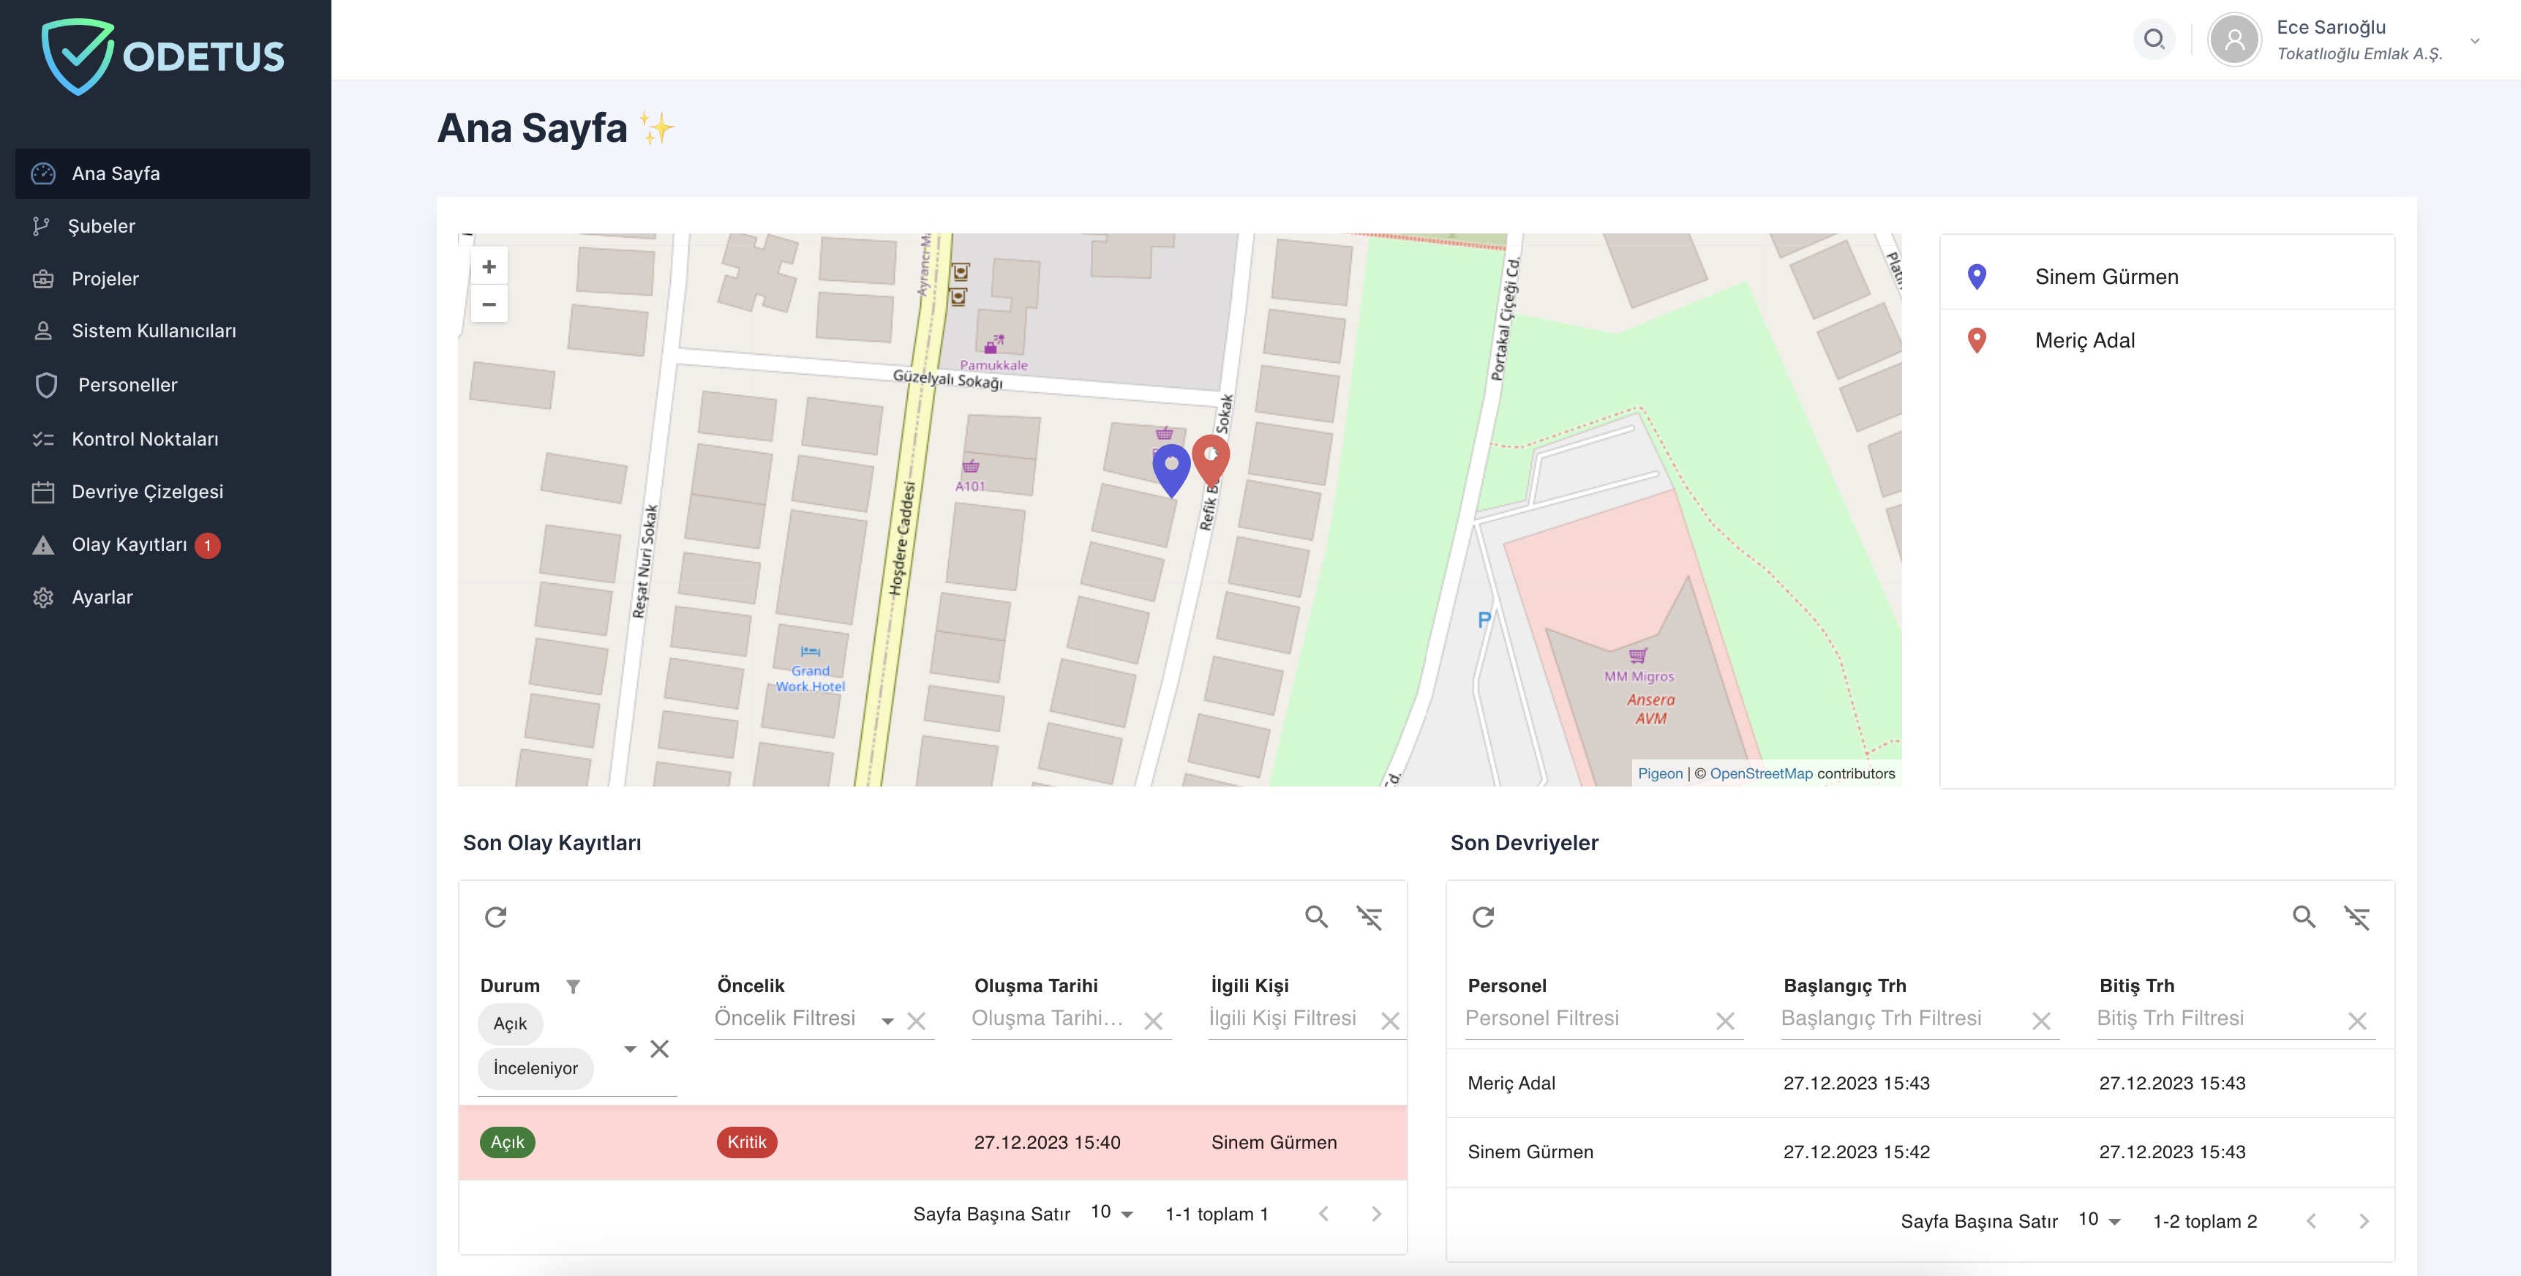The height and width of the screenshot is (1276, 2521).
Task: Click the Durum column filter funnel icon
Action: [x=574, y=986]
